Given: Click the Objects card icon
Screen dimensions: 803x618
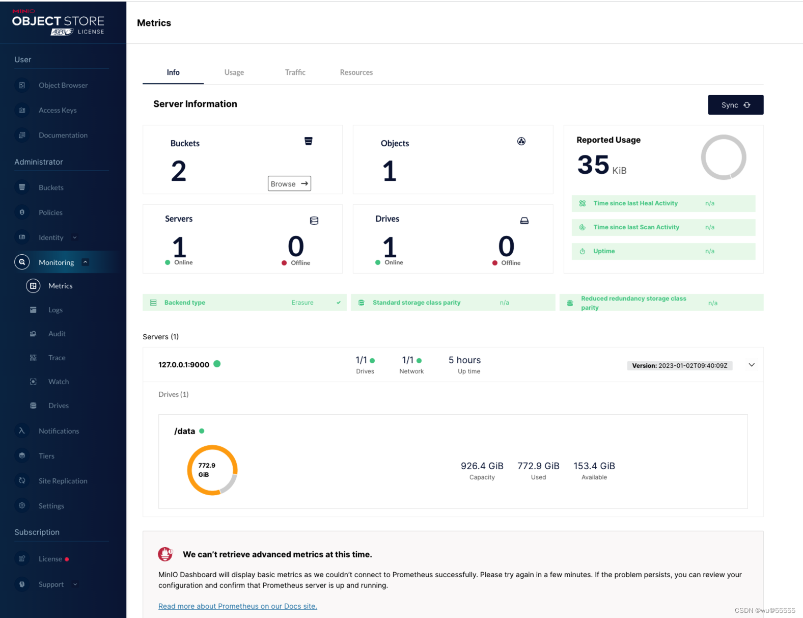Looking at the screenshot, I should (x=521, y=141).
